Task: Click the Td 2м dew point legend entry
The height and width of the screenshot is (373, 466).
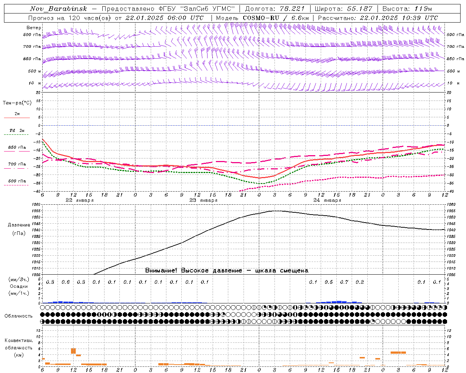Action: tap(17, 132)
